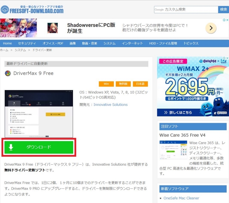Click the 日本語 tag badge
This screenshot has width=229, height=203.
pyautogui.click(x=140, y=84)
